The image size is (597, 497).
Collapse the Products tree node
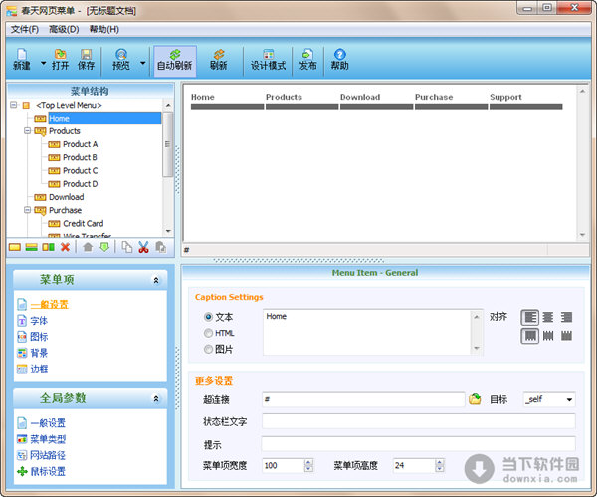(x=27, y=131)
